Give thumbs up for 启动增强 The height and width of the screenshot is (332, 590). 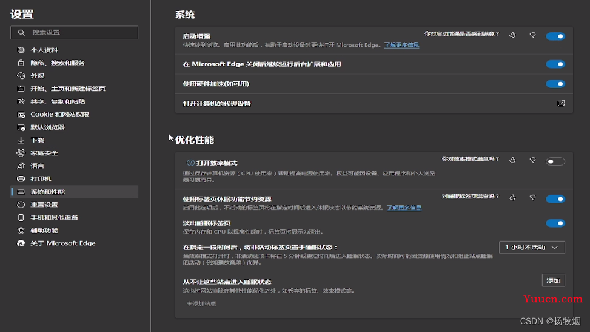pos(512,35)
